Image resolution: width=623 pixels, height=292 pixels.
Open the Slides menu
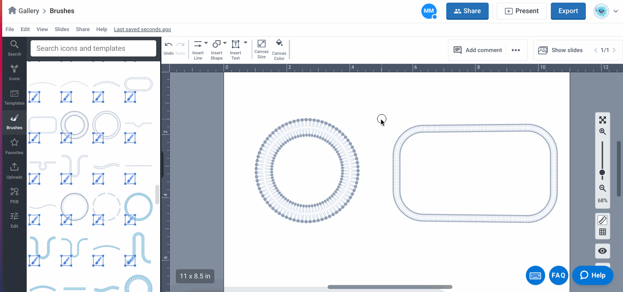pyautogui.click(x=62, y=29)
